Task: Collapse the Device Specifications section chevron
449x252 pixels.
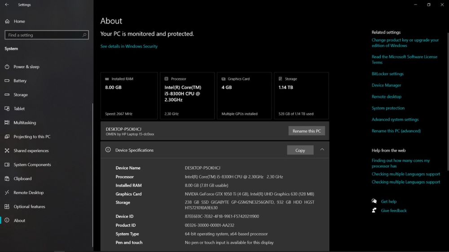Action: tap(322, 149)
